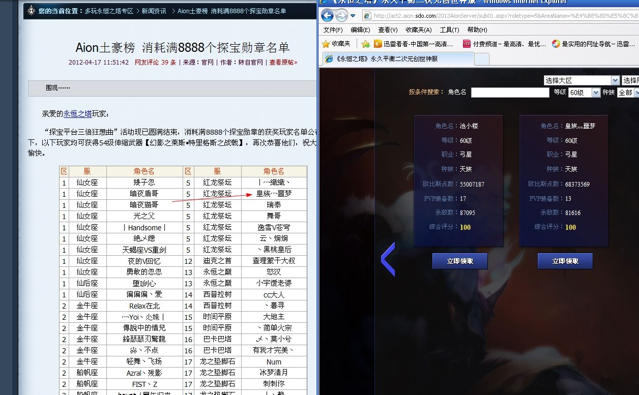Click table cell 查理蒙干大叔
This screenshot has height=395, width=639.
pos(274,261)
